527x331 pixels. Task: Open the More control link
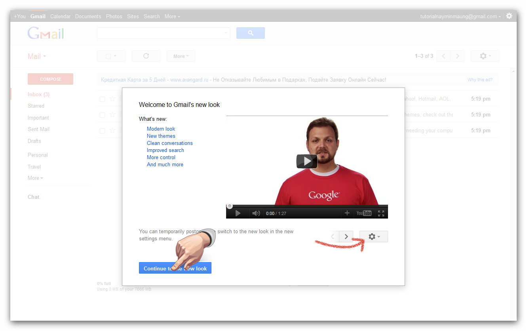tap(161, 157)
